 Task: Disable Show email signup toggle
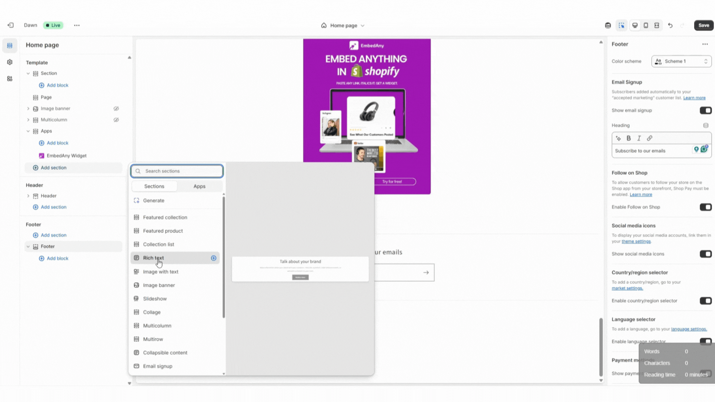[705, 111]
